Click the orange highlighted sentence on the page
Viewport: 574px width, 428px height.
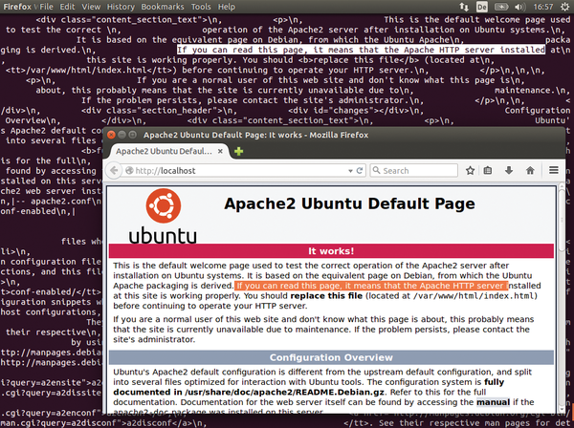[x=371, y=286]
